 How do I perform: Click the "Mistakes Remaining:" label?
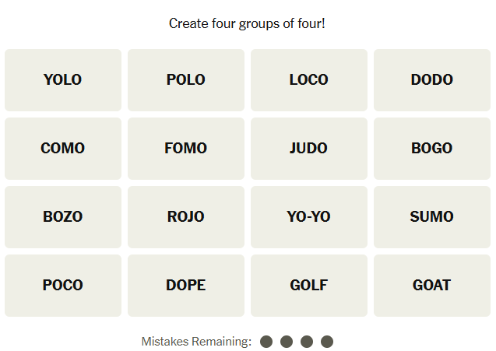pyautogui.click(x=196, y=342)
